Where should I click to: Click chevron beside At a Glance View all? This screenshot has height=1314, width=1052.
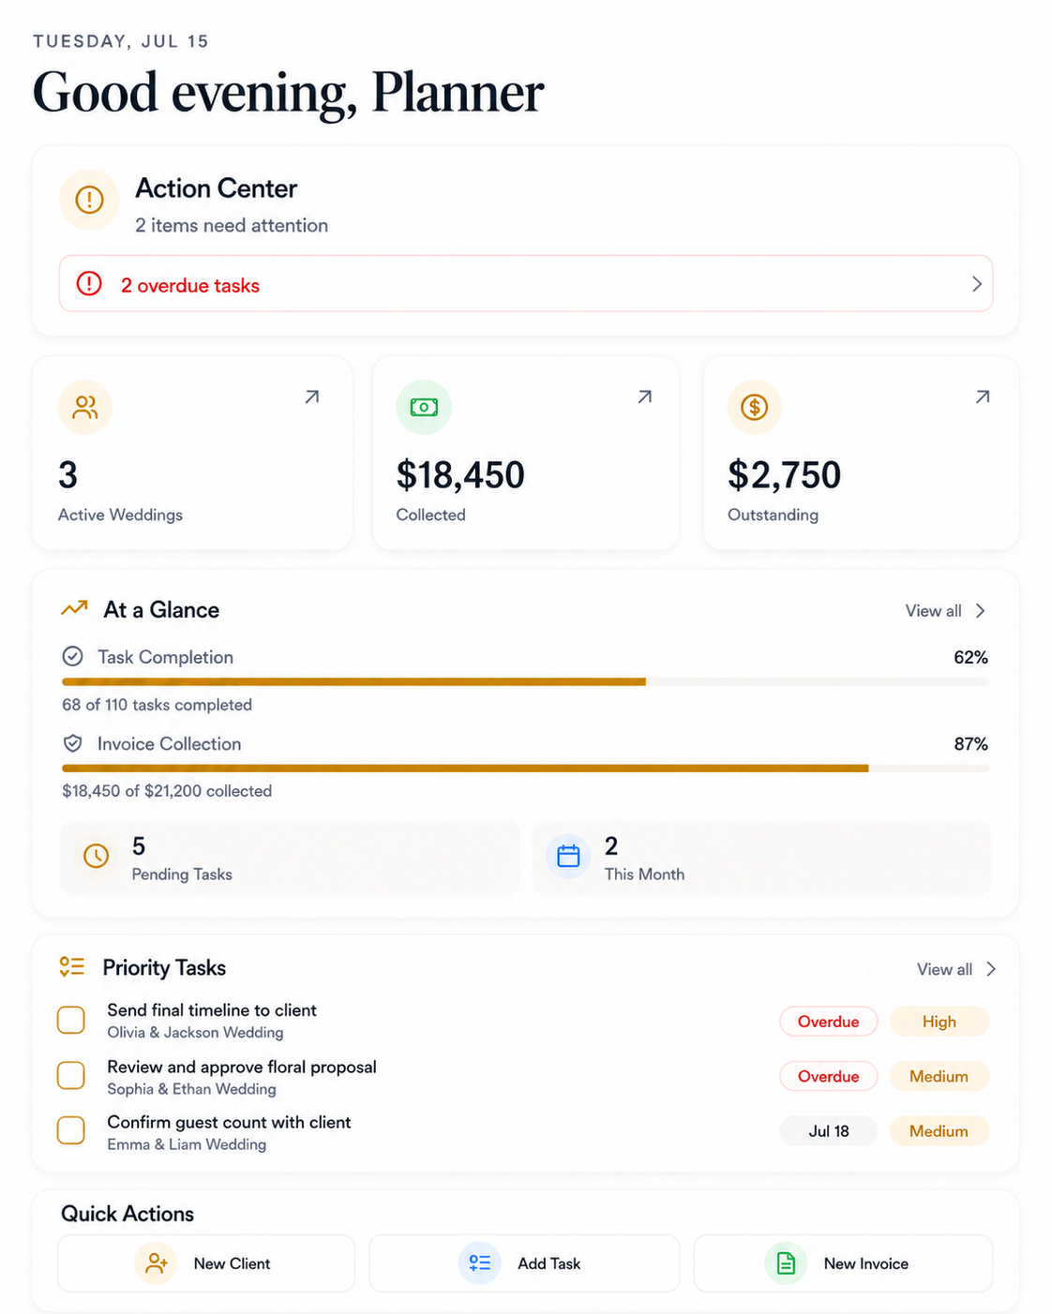click(x=980, y=611)
